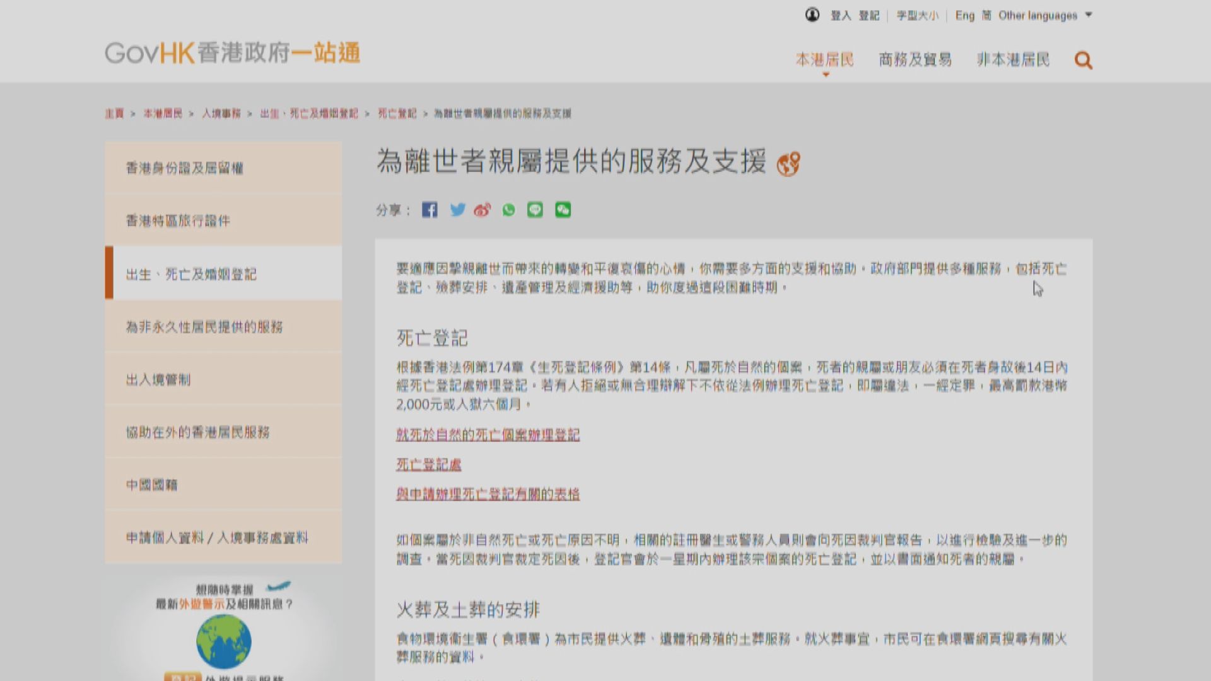The height and width of the screenshot is (681, 1211).
Task: Share the page through LINE
Action: click(x=535, y=210)
